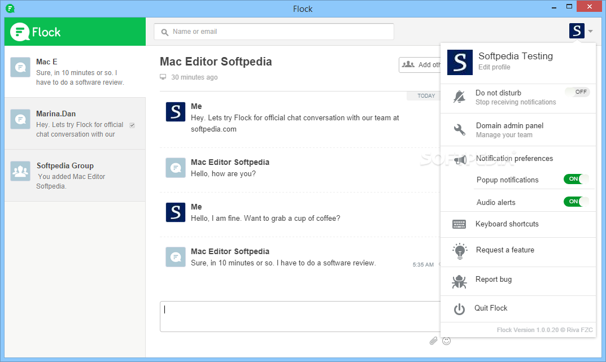The image size is (606, 362).
Task: Click the Notification preferences megaphone icon
Action: tap(460, 159)
